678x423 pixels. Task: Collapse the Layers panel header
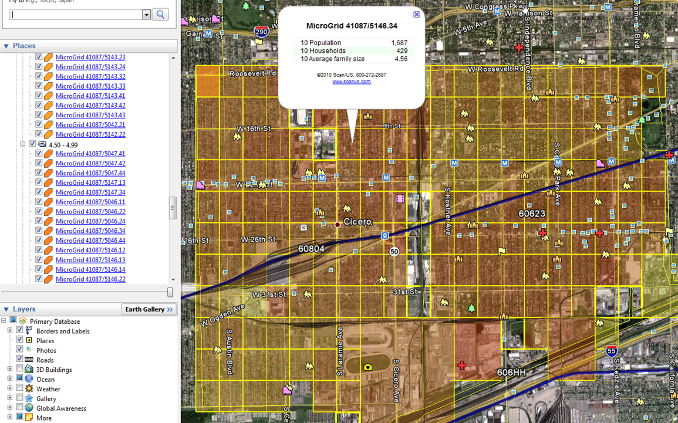(6, 309)
